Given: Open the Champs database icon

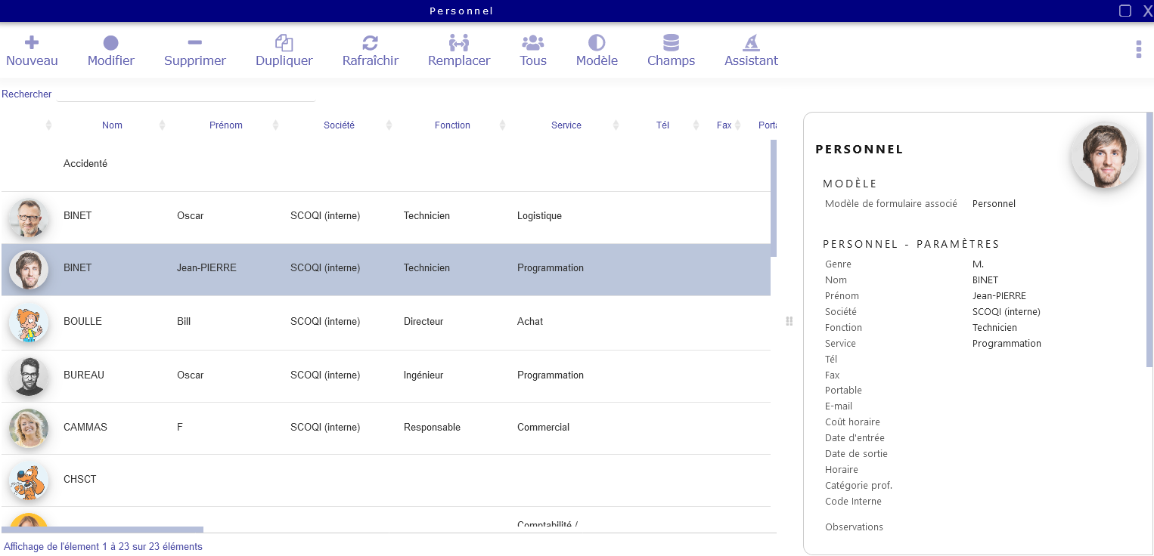Looking at the screenshot, I should (x=671, y=43).
